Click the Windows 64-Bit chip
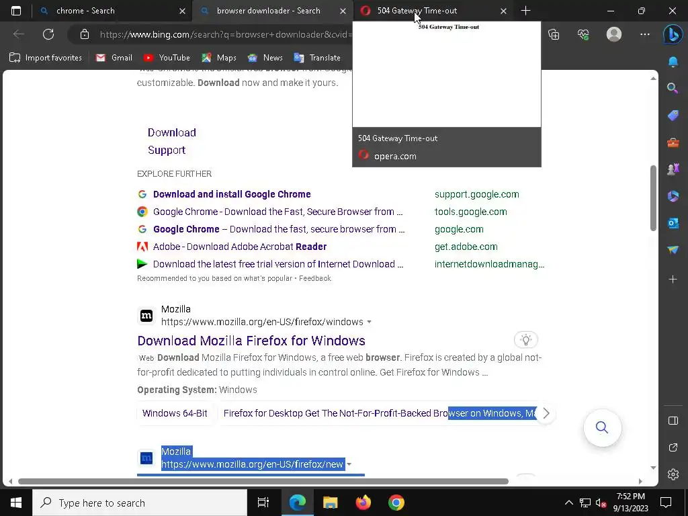688x516 pixels. tap(175, 413)
